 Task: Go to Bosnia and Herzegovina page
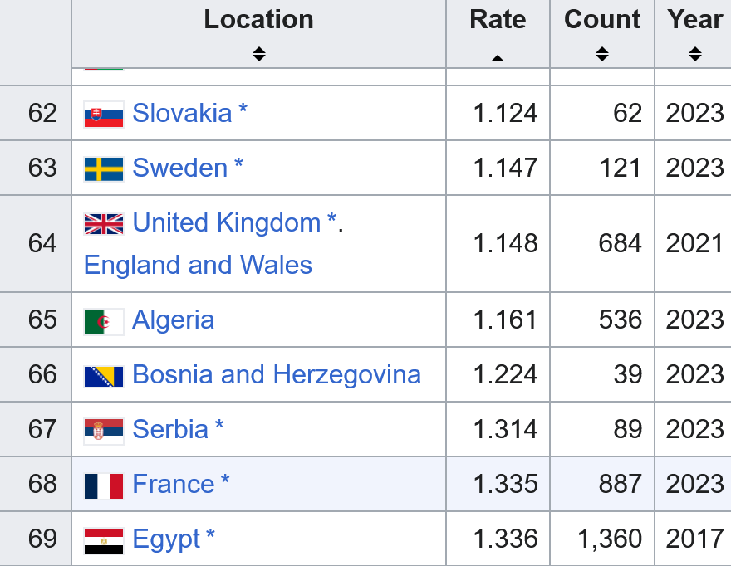click(x=276, y=374)
